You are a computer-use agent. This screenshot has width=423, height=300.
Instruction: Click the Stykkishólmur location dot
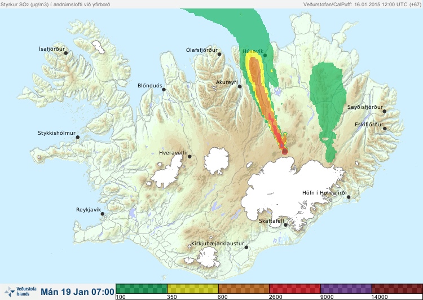pyautogui.click(x=78, y=138)
